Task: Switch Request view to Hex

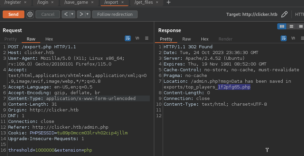Action: pos(49,39)
